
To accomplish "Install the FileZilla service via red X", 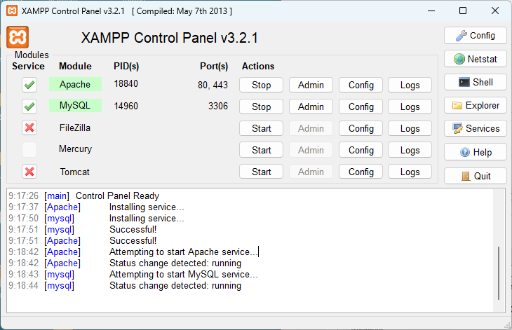I will coord(29,128).
